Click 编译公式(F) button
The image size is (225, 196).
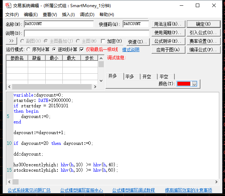tap(204, 50)
